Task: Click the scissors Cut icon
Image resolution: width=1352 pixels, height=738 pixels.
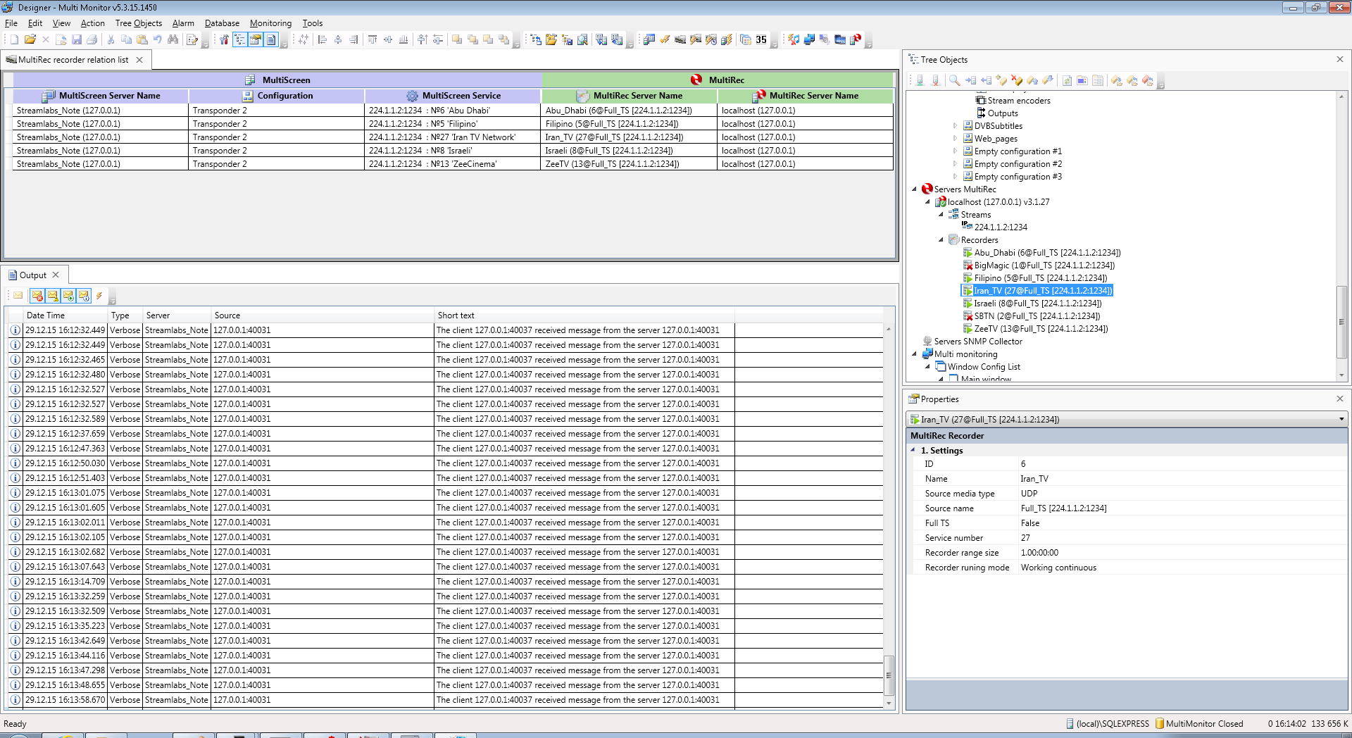Action: [x=111, y=40]
